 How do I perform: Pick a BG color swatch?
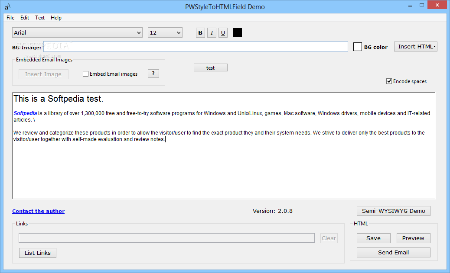(x=357, y=47)
